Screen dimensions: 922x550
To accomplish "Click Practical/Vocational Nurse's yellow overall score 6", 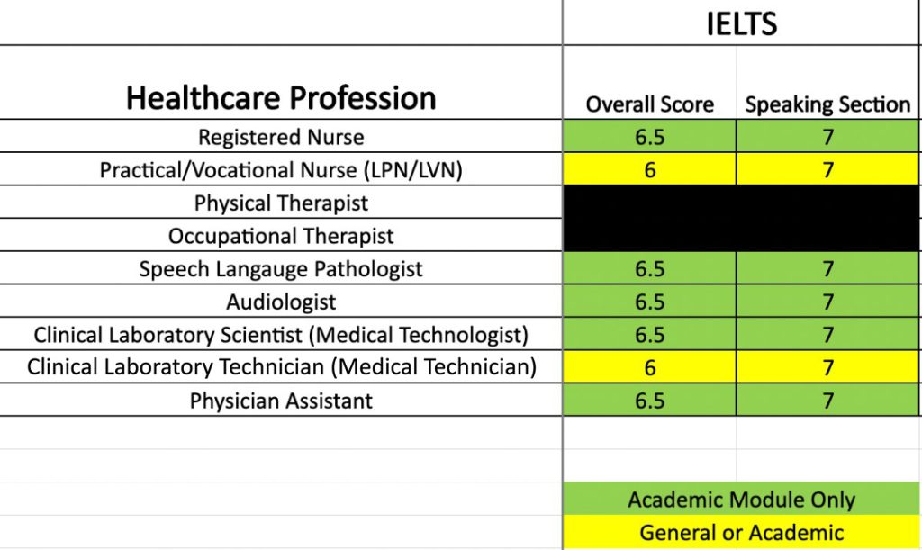I will (x=649, y=170).
